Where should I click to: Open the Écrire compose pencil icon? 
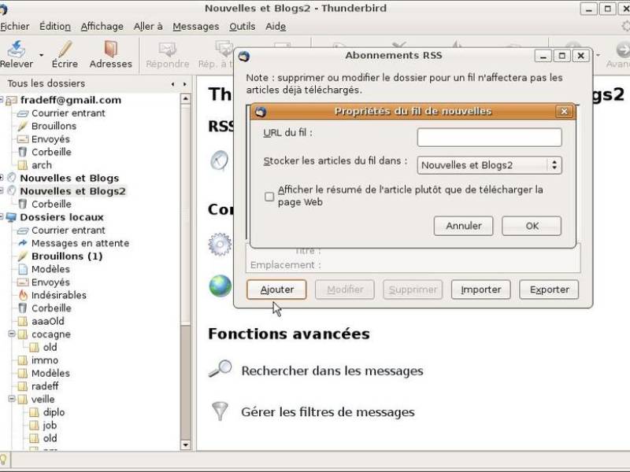click(65, 49)
